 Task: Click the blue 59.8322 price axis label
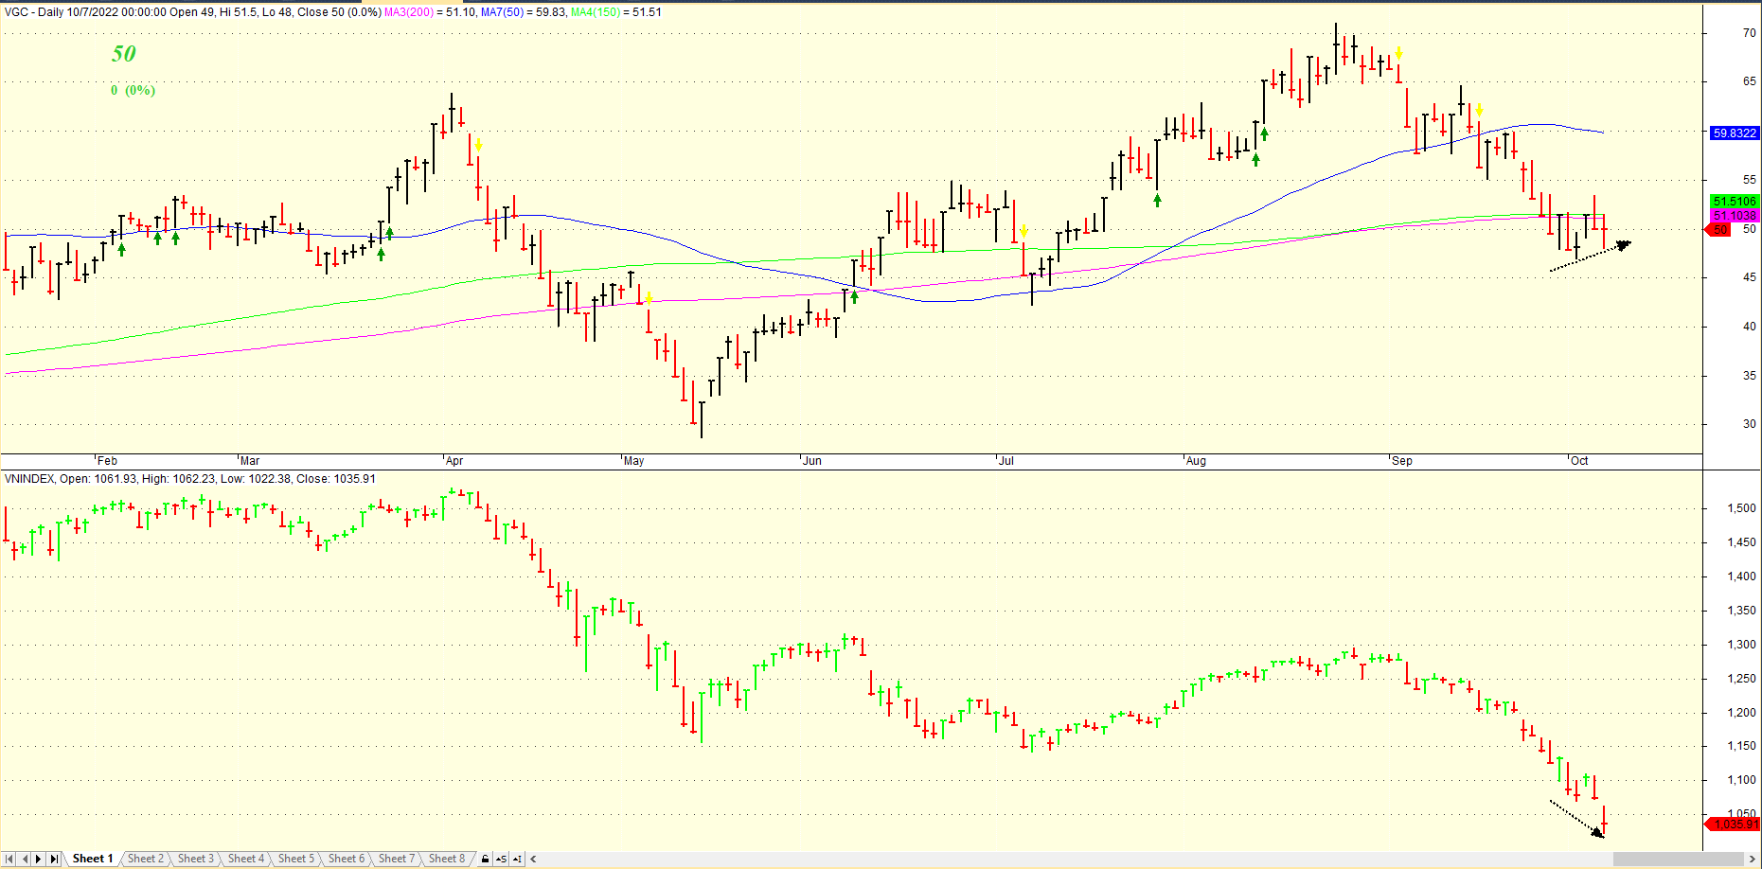click(1735, 133)
